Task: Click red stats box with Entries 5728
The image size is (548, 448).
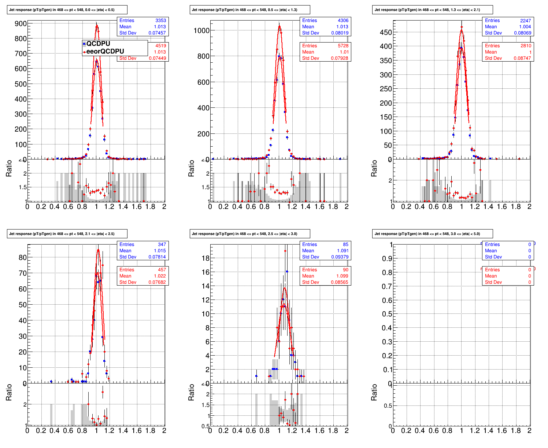Action: click(x=325, y=52)
